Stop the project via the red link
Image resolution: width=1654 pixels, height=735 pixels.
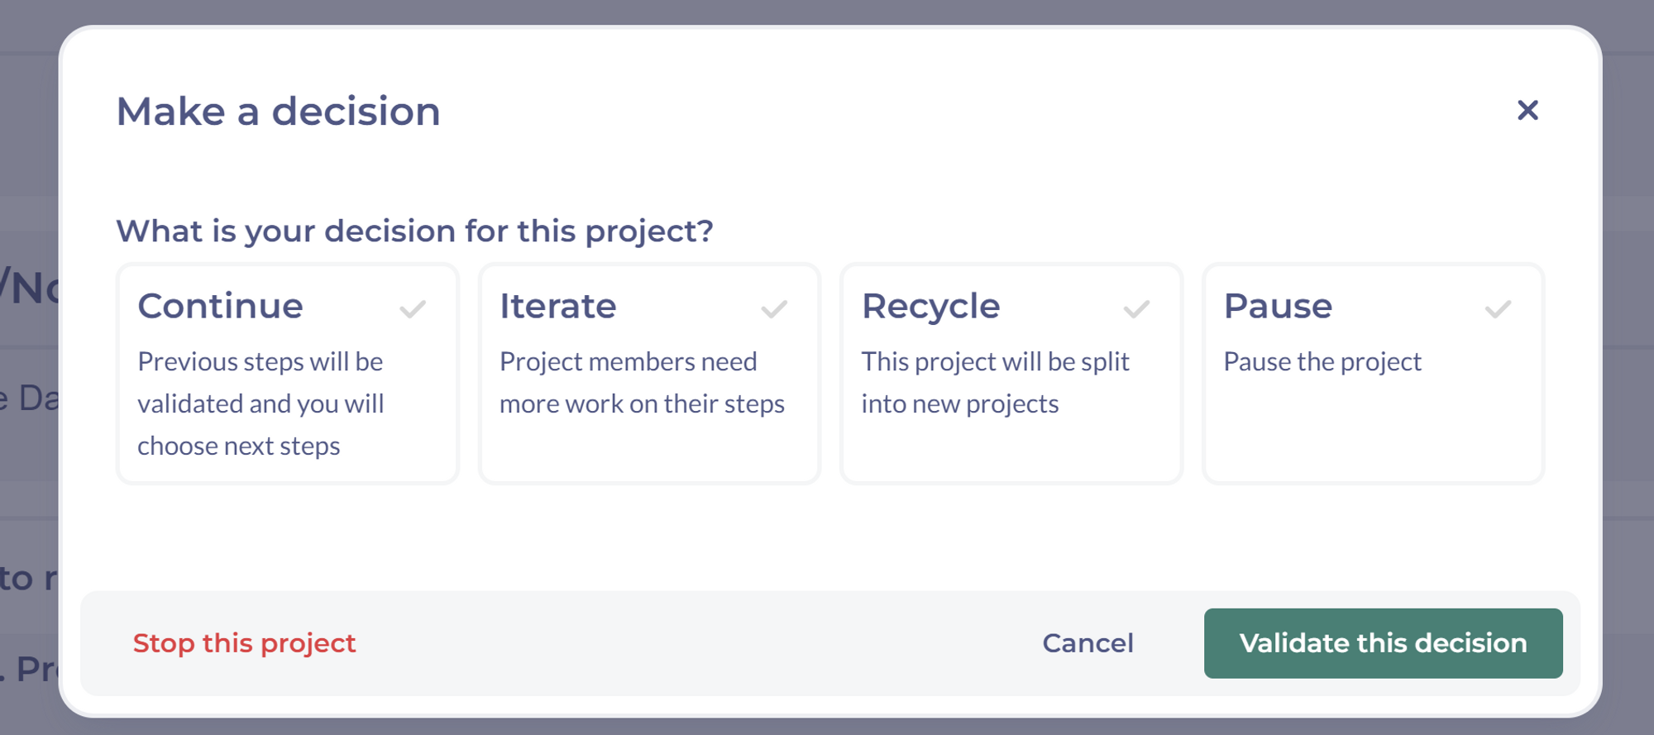[245, 643]
